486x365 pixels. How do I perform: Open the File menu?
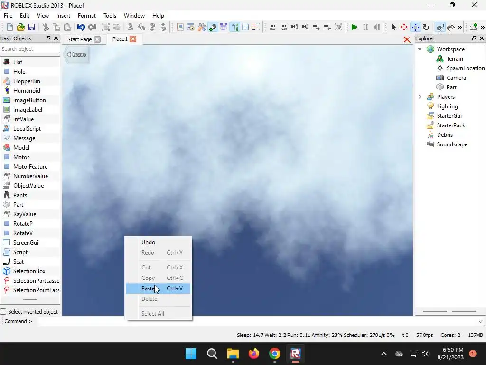click(8, 16)
